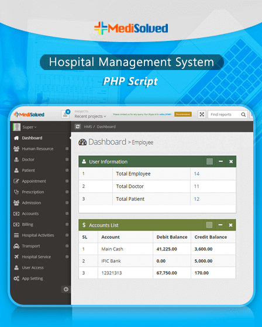Click the Admission sidebar icon
Screen dimensions: 262x327
click(16, 203)
